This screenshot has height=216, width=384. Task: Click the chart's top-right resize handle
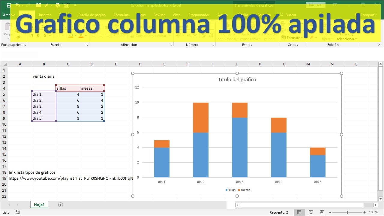pos(341,73)
